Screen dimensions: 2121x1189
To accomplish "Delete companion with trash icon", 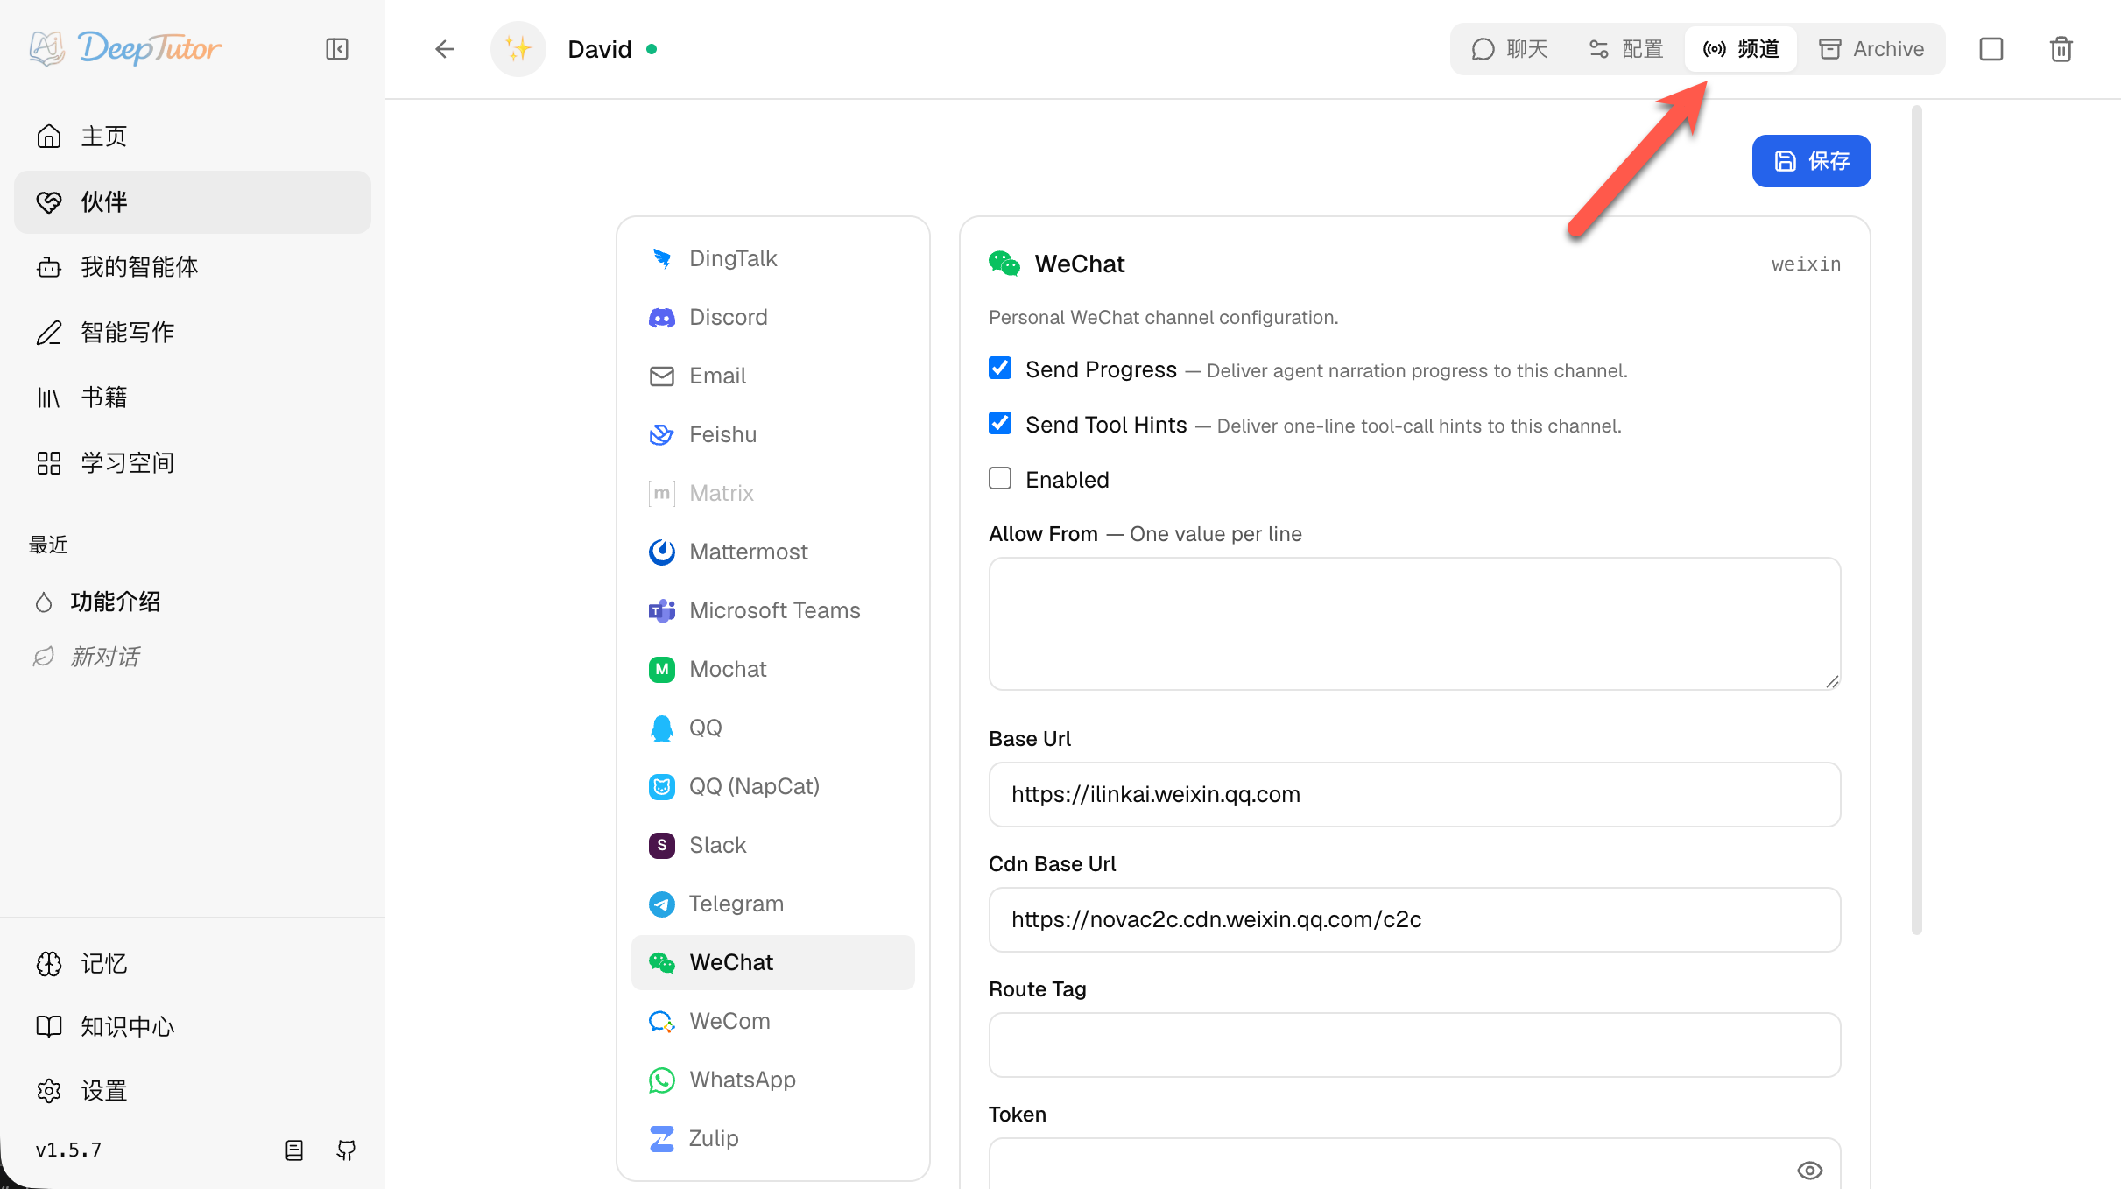I will (x=2061, y=49).
